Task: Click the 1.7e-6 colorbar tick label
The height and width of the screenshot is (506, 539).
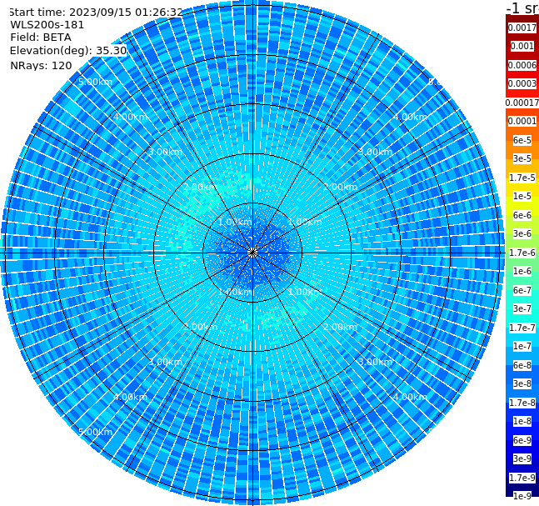Action: click(x=522, y=253)
